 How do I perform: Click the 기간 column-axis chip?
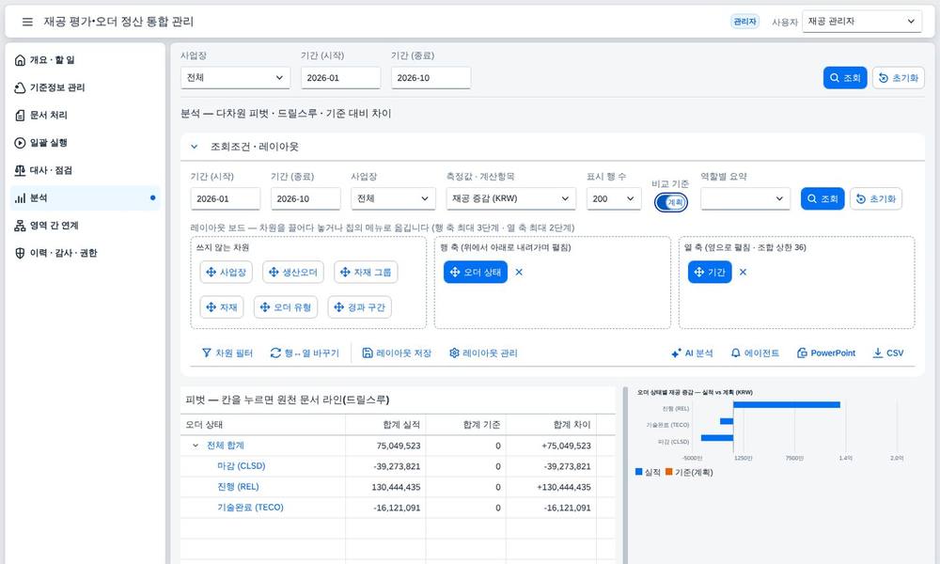pyautogui.click(x=710, y=272)
